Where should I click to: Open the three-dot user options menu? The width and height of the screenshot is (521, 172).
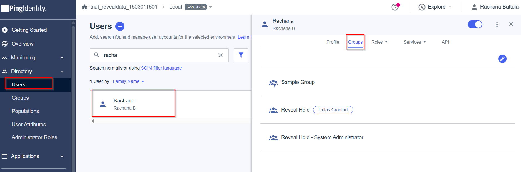[x=497, y=25]
